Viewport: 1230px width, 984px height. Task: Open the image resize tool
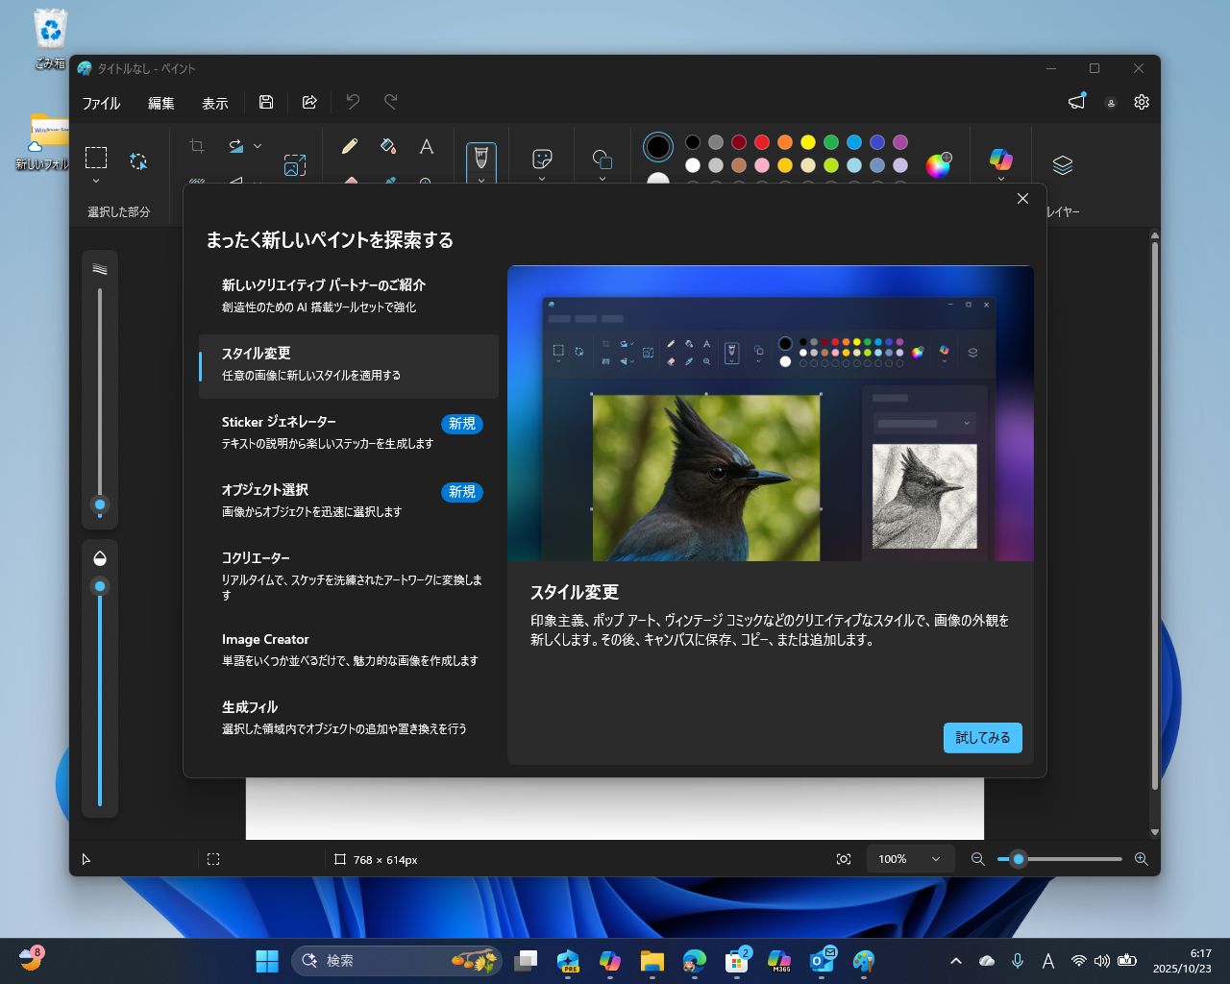click(x=295, y=165)
